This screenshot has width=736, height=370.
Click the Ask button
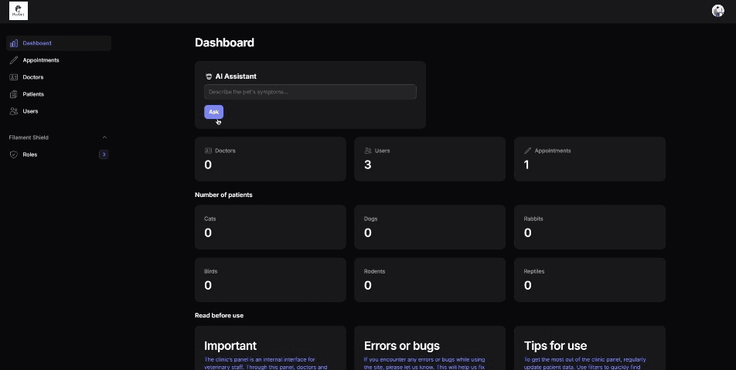(213, 111)
